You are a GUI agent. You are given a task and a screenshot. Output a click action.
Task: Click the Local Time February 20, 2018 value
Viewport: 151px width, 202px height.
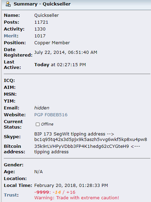pyautogui.click(x=71, y=186)
